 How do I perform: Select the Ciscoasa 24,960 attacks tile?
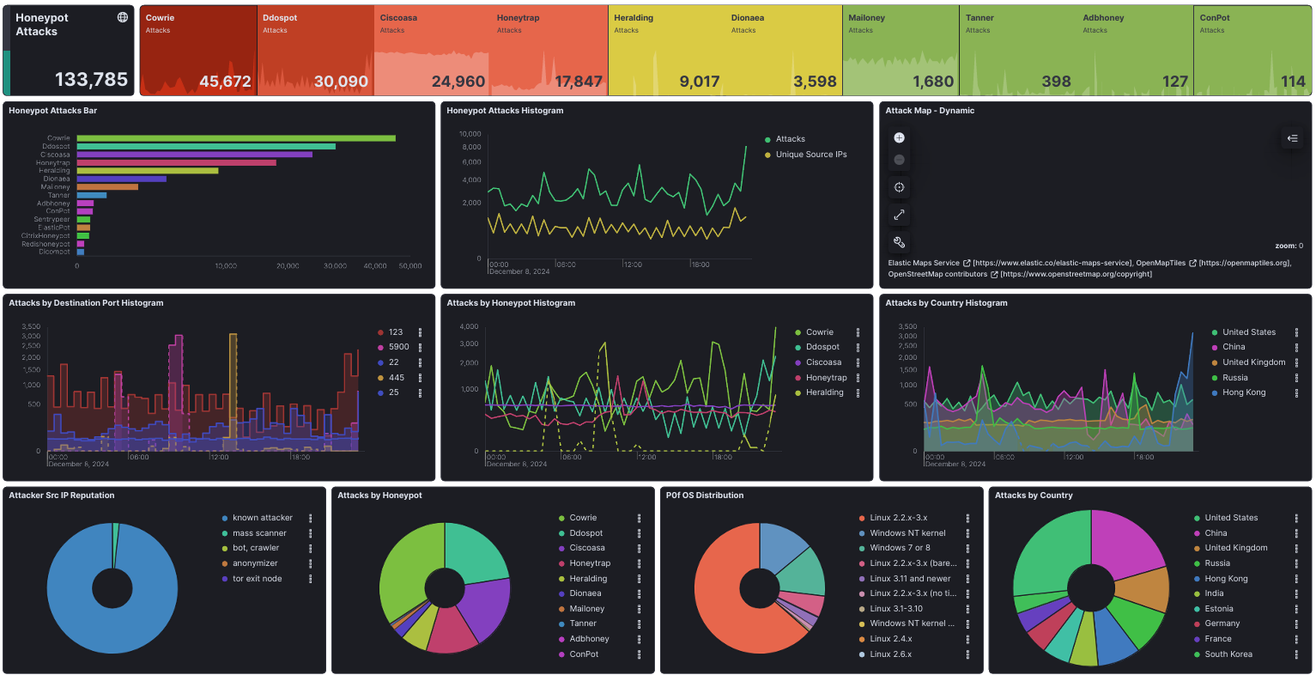432,51
